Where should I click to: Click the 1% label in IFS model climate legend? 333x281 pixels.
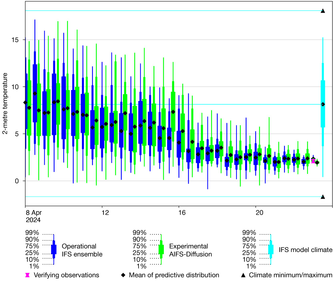click(251, 266)
